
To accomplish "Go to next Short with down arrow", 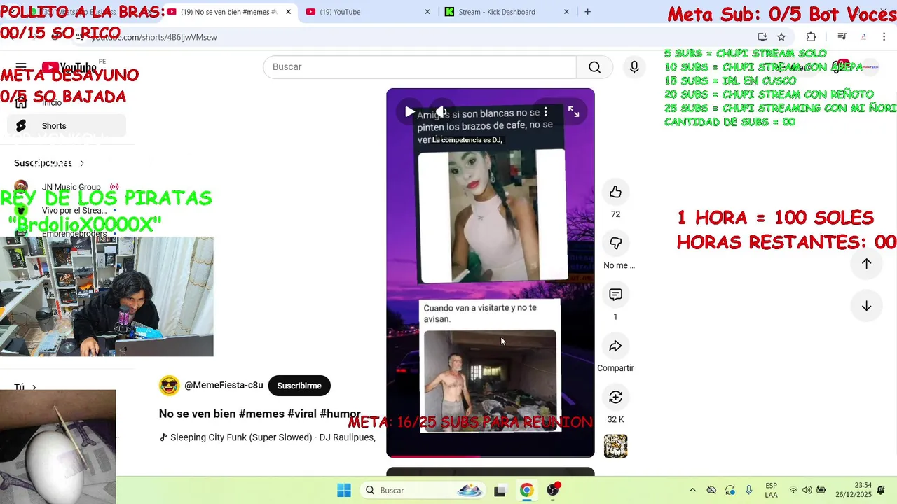I will point(866,307).
